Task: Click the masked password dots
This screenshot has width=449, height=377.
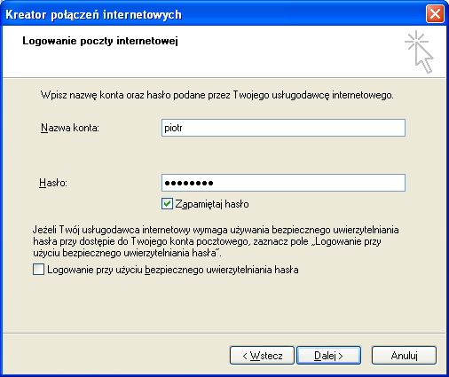Action: click(x=189, y=183)
